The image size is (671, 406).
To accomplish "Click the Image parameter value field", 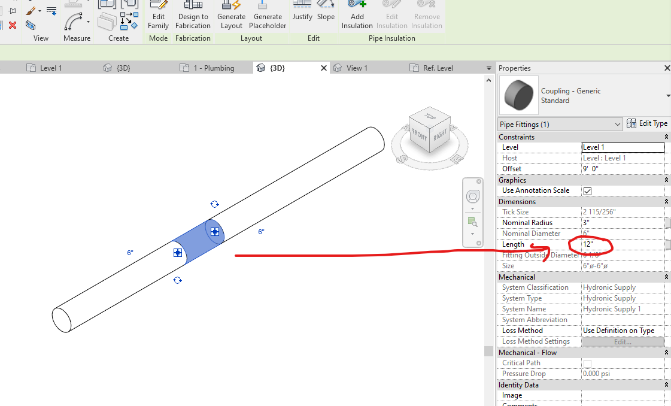I will (x=623, y=395).
